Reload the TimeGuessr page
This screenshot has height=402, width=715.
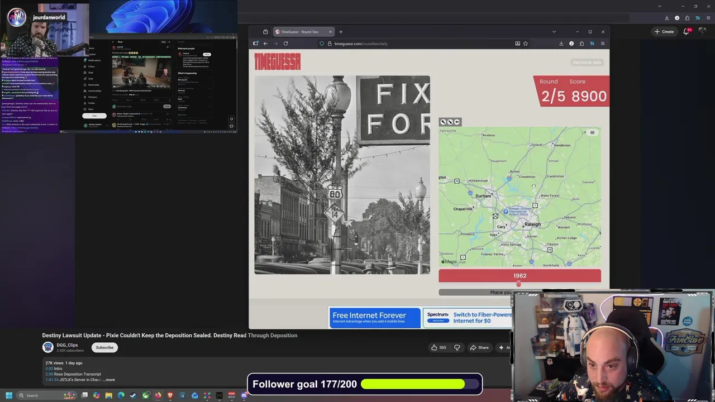285,44
